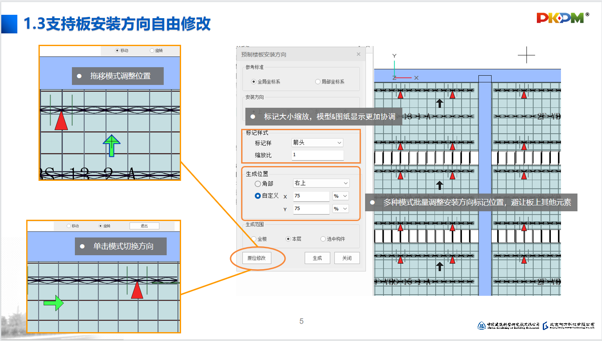Click the Y offset field containing 75
The width and height of the screenshot is (602, 341).
tap(311, 209)
